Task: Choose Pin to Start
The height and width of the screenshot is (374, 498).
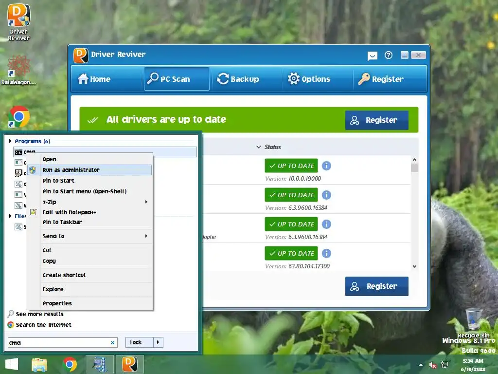Action: [89, 181]
